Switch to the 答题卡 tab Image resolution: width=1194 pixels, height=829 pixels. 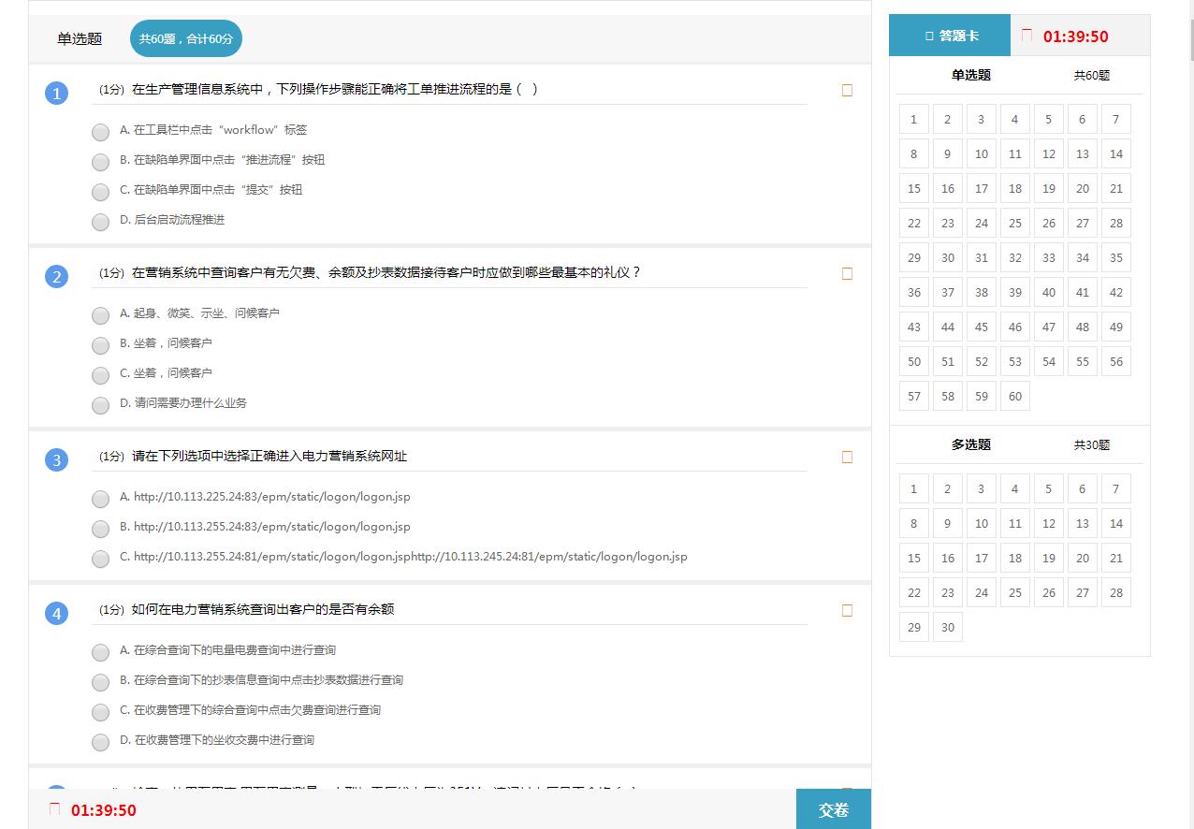pos(949,34)
